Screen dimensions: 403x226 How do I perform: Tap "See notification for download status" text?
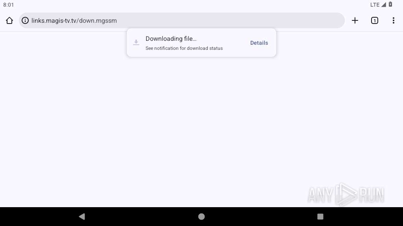(x=184, y=48)
